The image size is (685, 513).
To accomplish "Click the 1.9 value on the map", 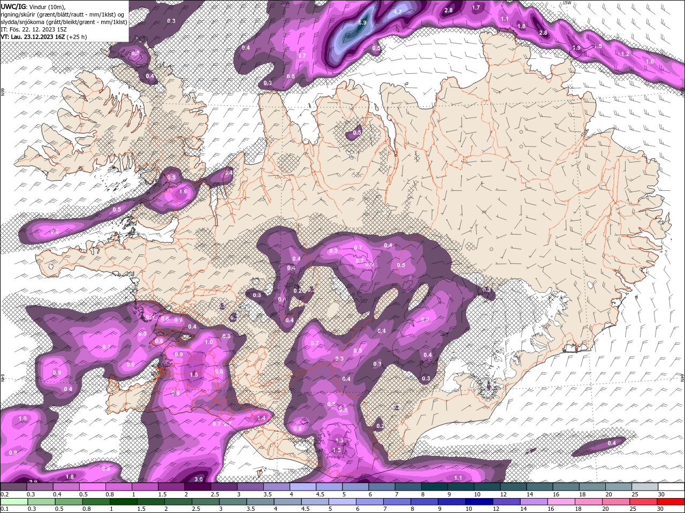I will pyautogui.click(x=576, y=48).
